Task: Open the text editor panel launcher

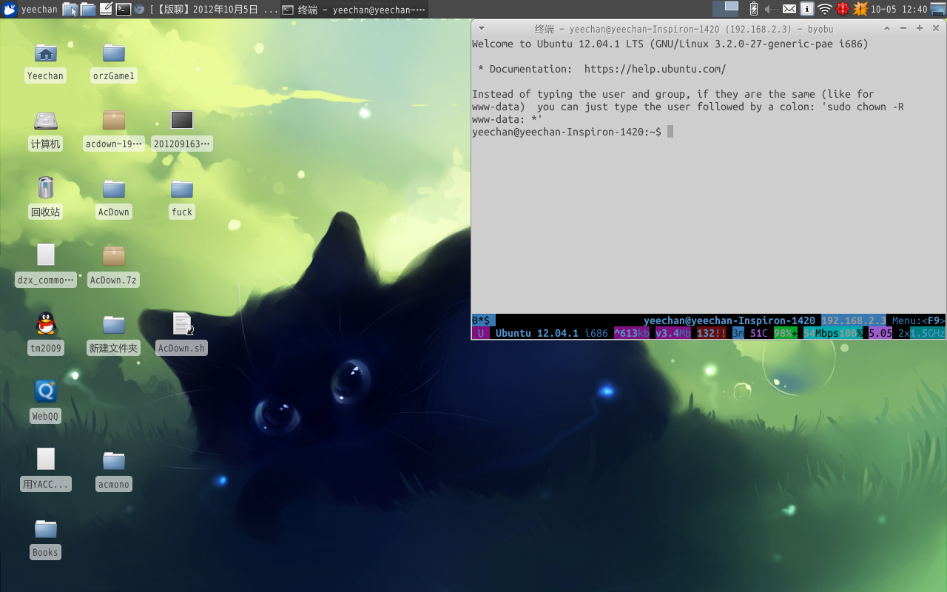Action: (x=106, y=9)
